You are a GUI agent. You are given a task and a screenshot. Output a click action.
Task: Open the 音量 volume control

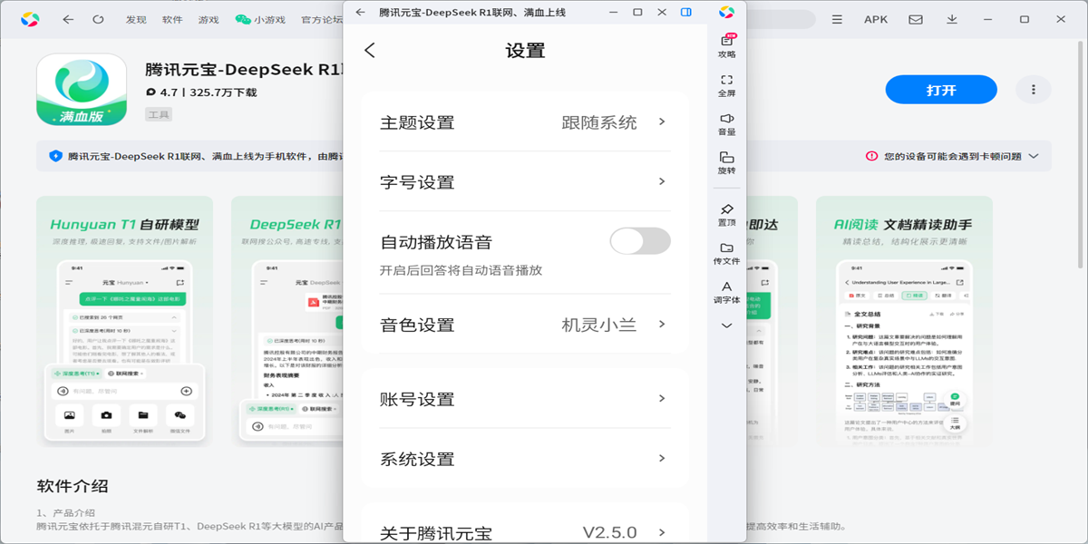(726, 124)
